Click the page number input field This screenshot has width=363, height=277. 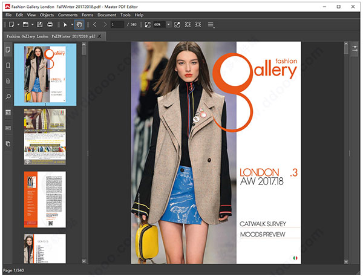[117, 25]
